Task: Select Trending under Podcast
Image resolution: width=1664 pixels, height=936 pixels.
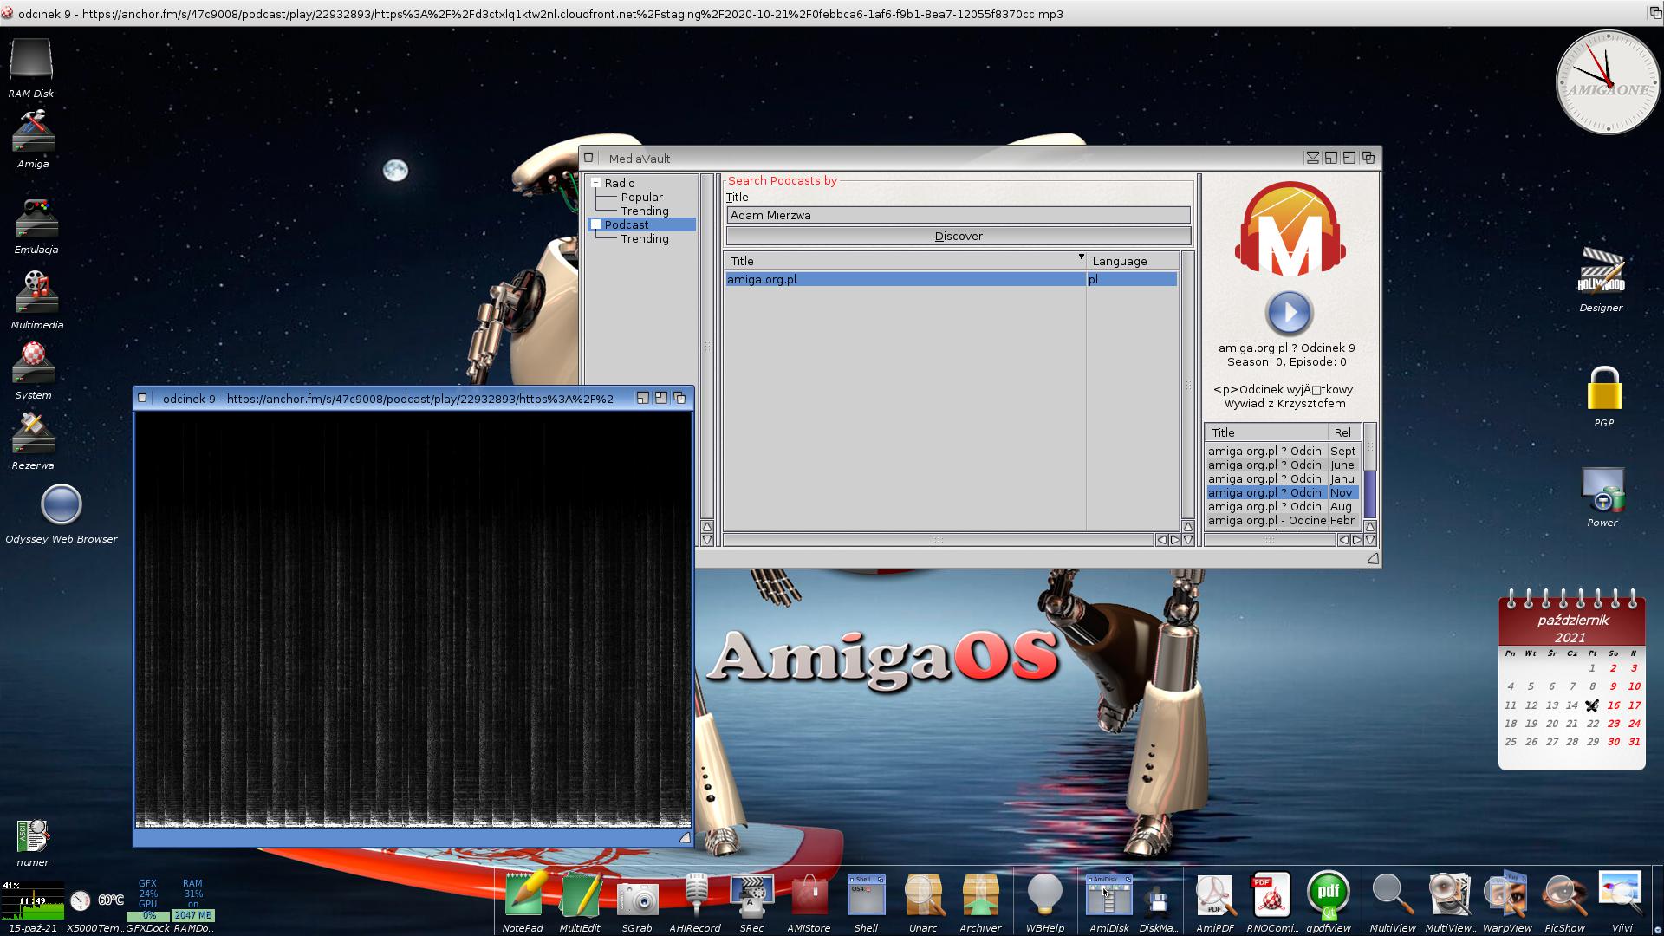Action: 644,238
